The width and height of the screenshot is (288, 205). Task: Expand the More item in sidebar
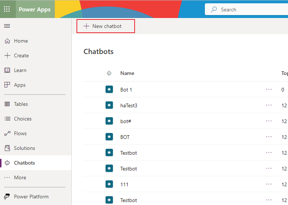tap(36, 177)
